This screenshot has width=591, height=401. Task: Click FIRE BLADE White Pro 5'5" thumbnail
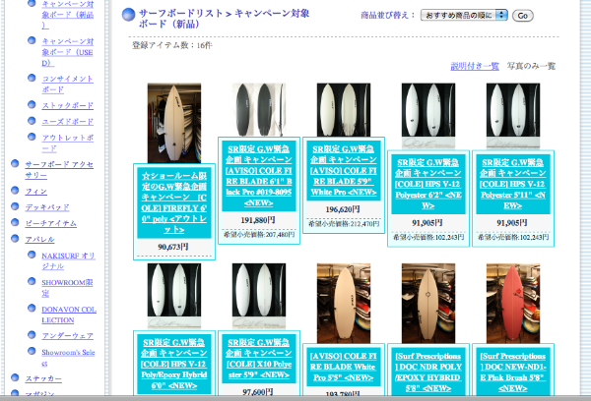(x=344, y=303)
